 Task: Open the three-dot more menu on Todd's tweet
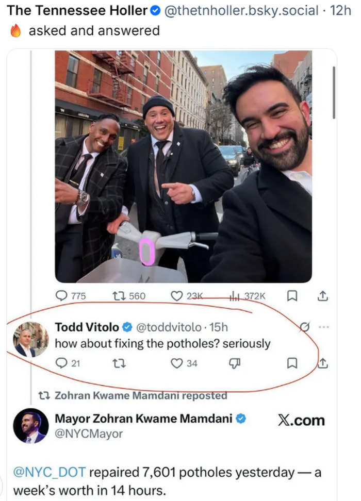coord(323,327)
